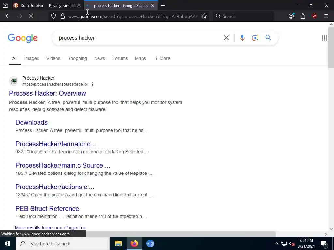
Task: Close the process hacker Google Search tab
Action: (152, 5)
